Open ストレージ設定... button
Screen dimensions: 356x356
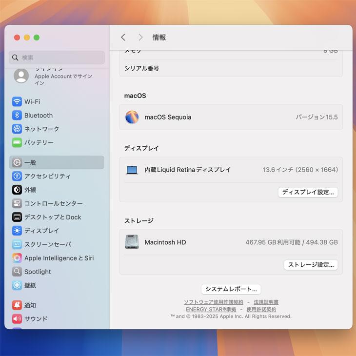point(311,265)
